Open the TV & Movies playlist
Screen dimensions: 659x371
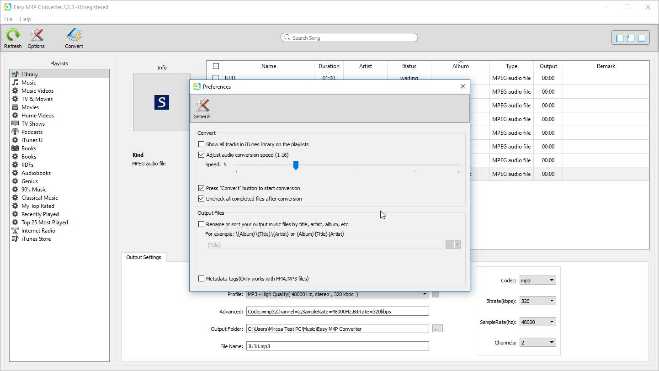pos(59,99)
